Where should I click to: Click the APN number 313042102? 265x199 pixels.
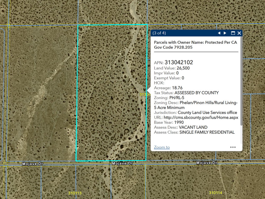point(179,62)
